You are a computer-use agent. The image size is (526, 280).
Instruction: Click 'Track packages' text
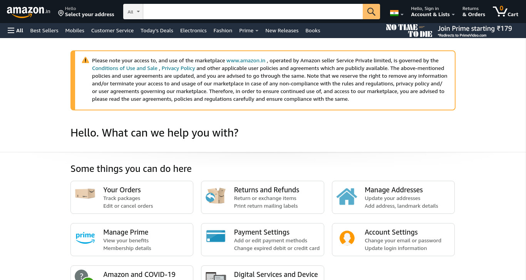pyautogui.click(x=122, y=198)
